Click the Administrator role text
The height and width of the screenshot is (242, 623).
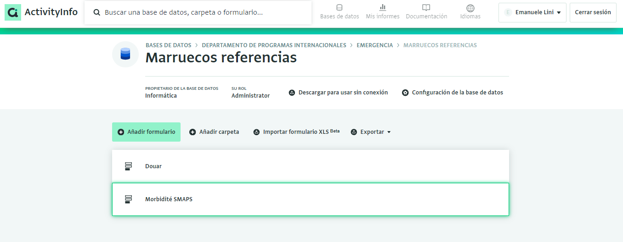click(x=250, y=96)
